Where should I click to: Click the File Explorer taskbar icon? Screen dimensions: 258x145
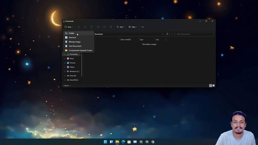pyautogui.click(x=117, y=142)
